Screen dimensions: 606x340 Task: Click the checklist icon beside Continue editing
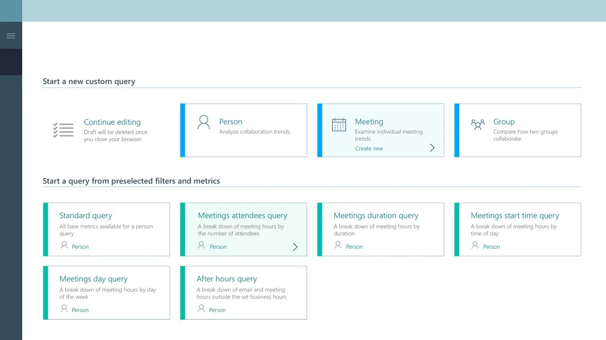coord(63,130)
